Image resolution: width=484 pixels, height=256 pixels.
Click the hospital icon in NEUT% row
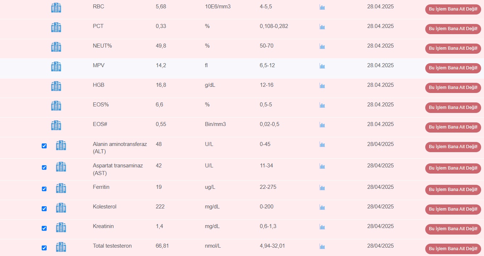[x=56, y=47]
